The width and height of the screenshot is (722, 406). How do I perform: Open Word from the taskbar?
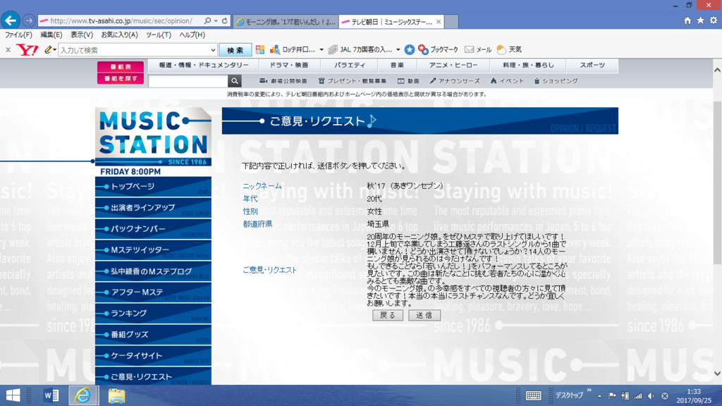tap(51, 395)
